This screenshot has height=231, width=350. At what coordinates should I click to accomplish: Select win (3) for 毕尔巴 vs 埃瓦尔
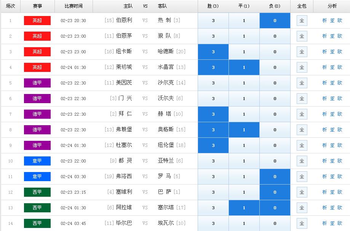213,223
